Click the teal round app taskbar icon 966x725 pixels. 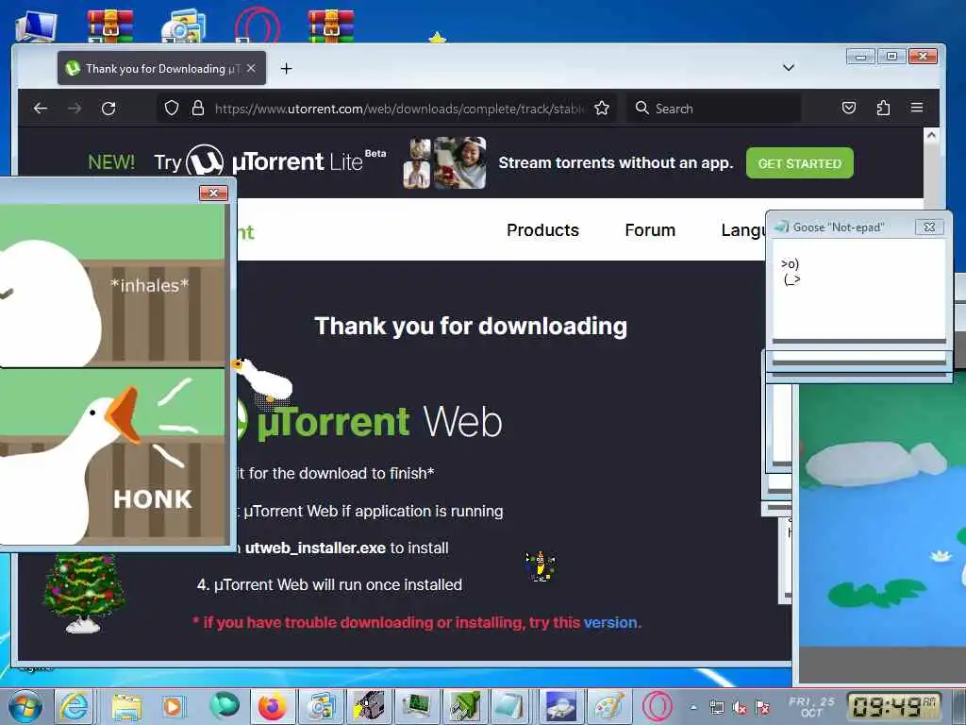tap(225, 706)
